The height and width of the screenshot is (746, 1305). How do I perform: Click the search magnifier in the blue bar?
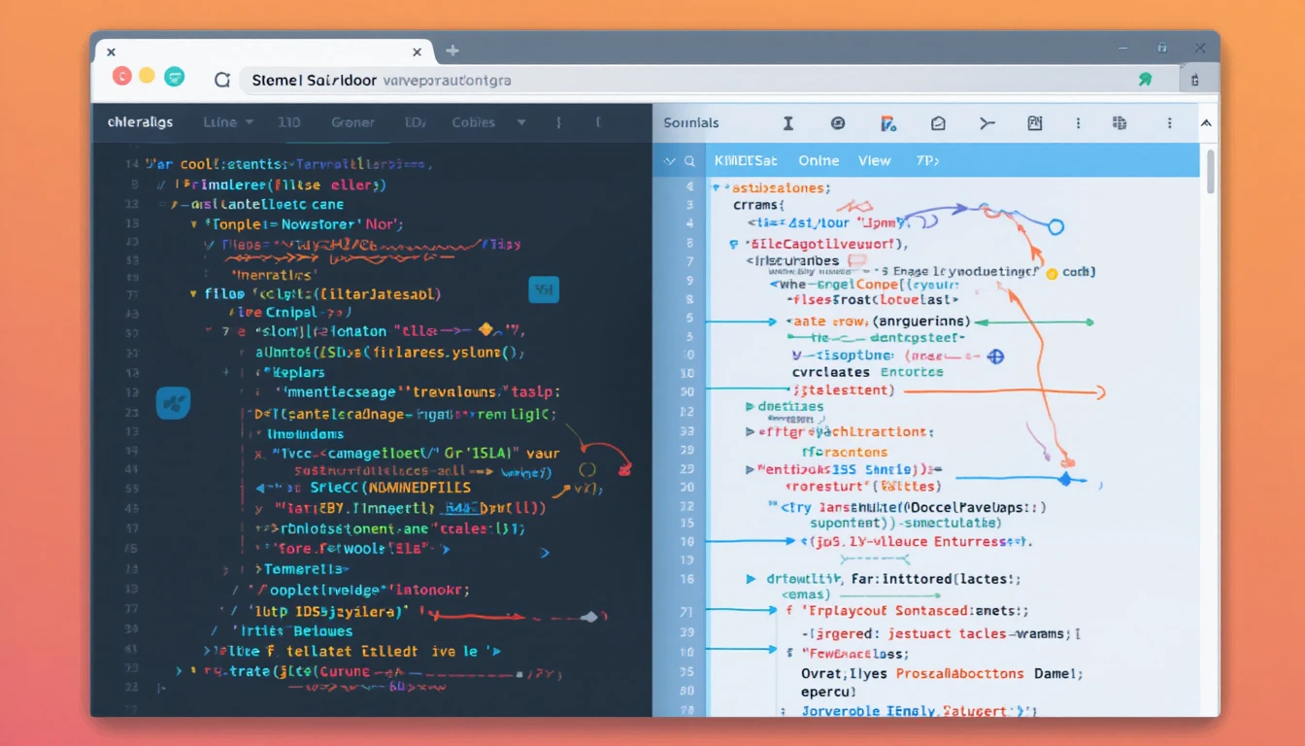pyautogui.click(x=689, y=161)
